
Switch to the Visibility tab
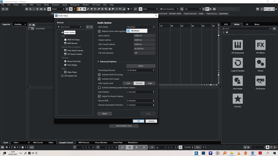pyautogui.click(x=18, y=24)
